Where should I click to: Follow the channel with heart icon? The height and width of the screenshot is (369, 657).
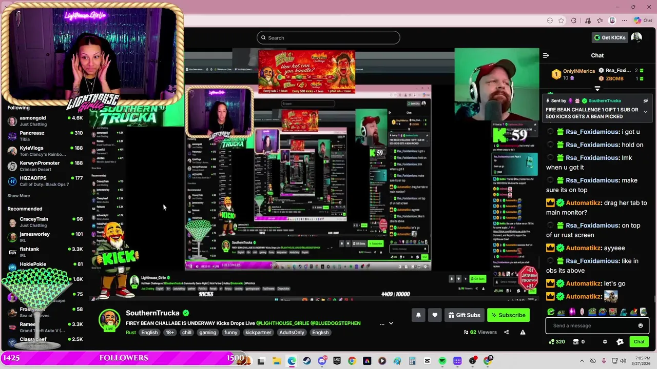click(x=435, y=315)
